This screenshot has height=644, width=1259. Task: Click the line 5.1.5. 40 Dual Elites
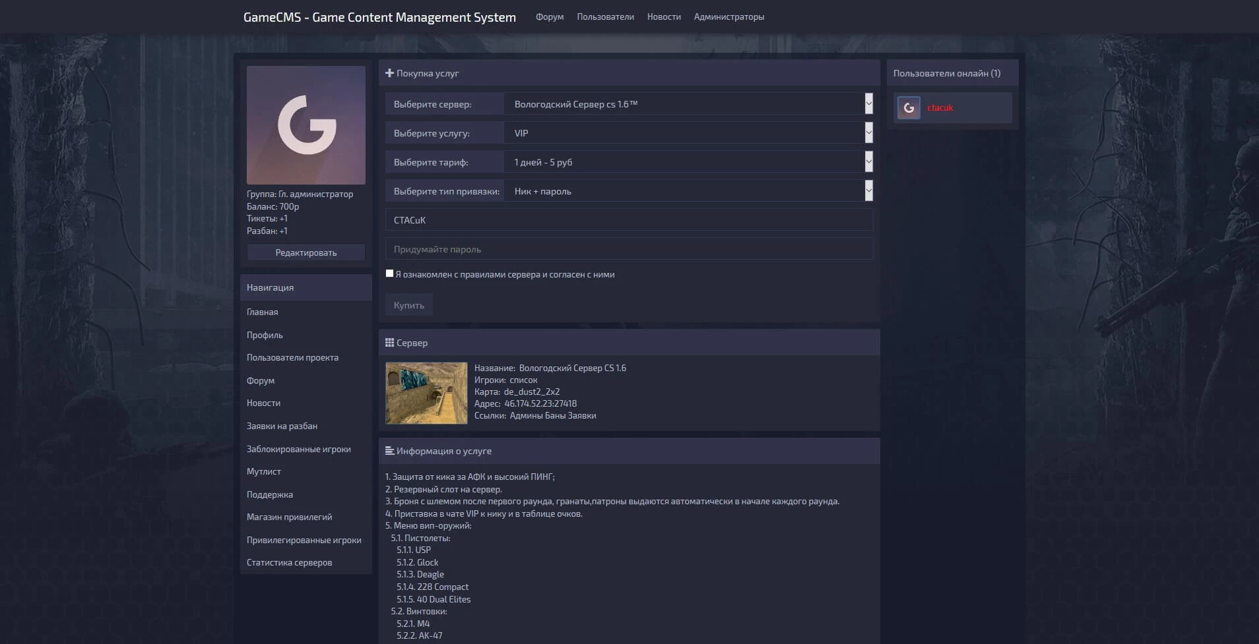pyautogui.click(x=434, y=600)
